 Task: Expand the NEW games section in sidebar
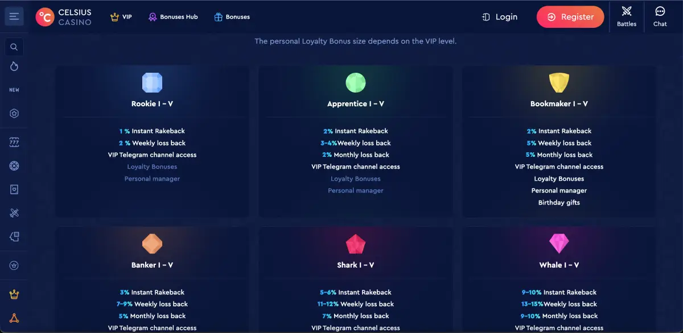tap(14, 89)
